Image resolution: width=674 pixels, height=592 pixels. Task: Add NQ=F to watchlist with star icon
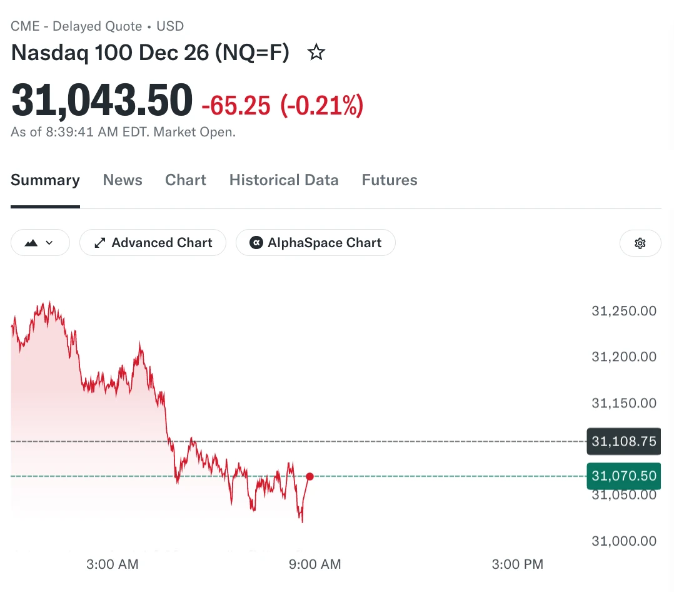[x=316, y=53]
